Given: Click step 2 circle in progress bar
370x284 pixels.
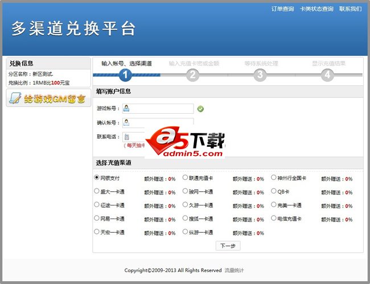Looking at the screenshot, I should pos(192,75).
